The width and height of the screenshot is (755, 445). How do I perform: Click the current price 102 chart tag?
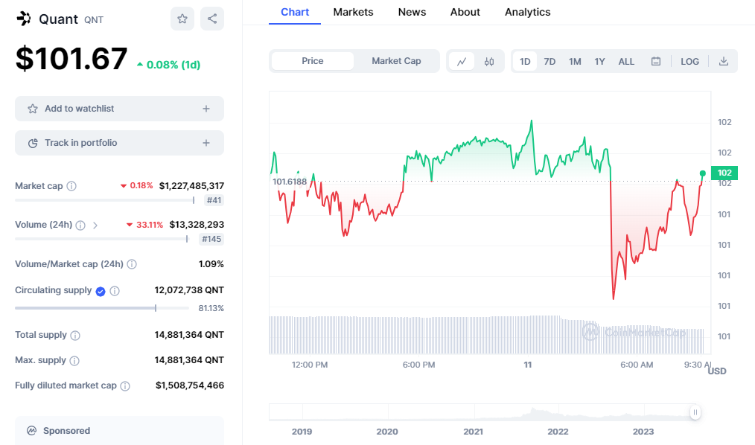point(724,173)
